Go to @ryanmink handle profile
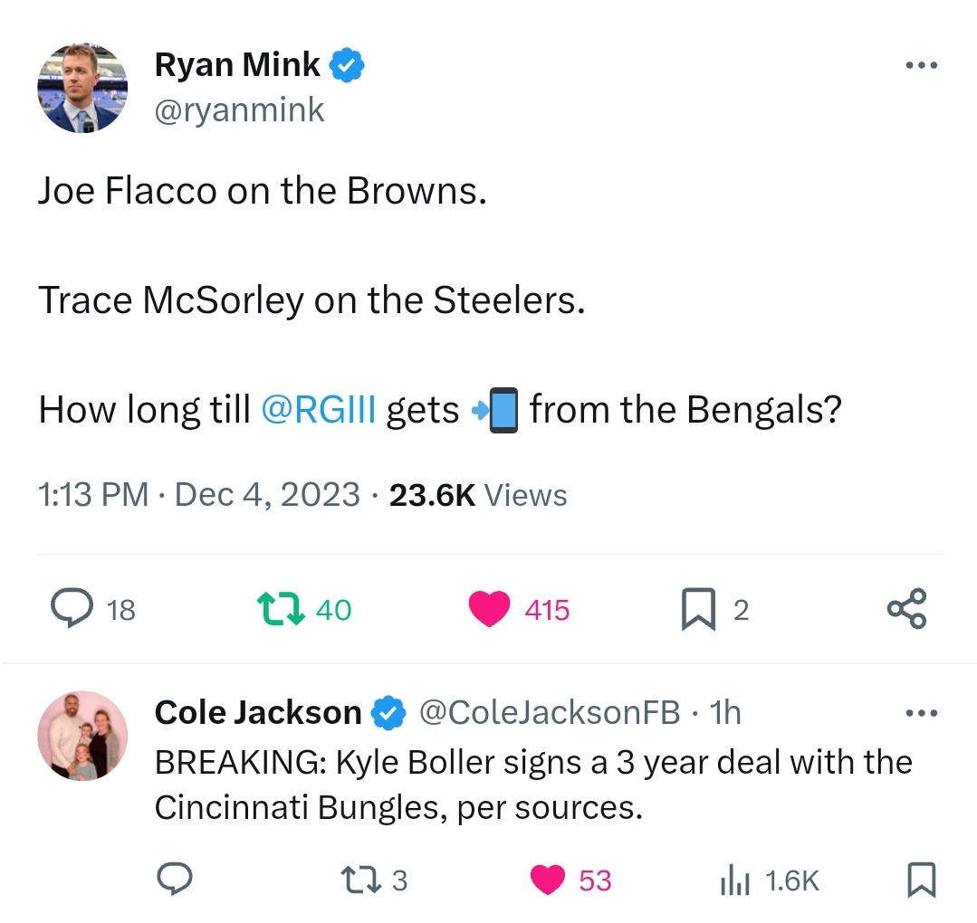 [239, 110]
